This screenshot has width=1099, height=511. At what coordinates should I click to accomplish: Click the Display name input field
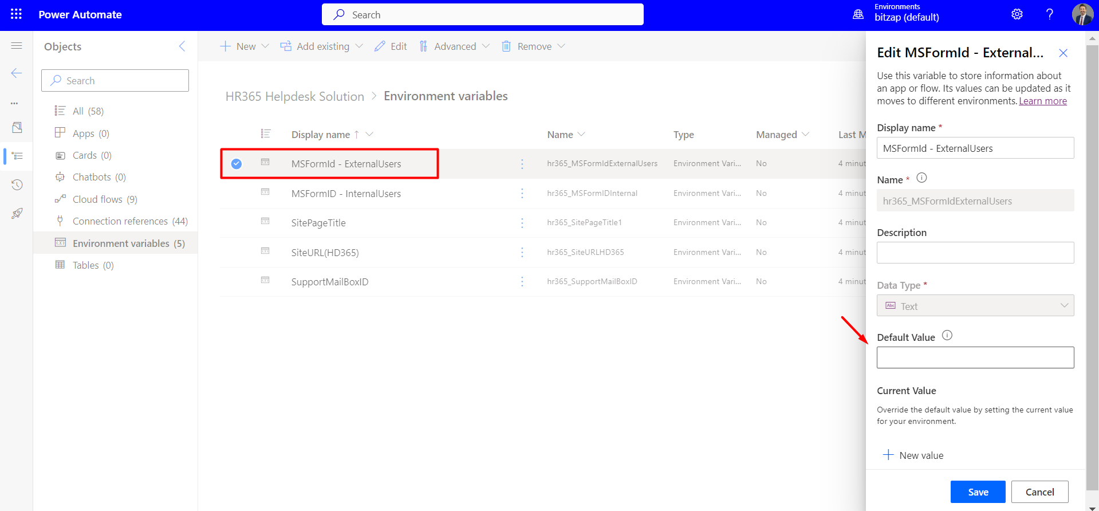click(975, 148)
